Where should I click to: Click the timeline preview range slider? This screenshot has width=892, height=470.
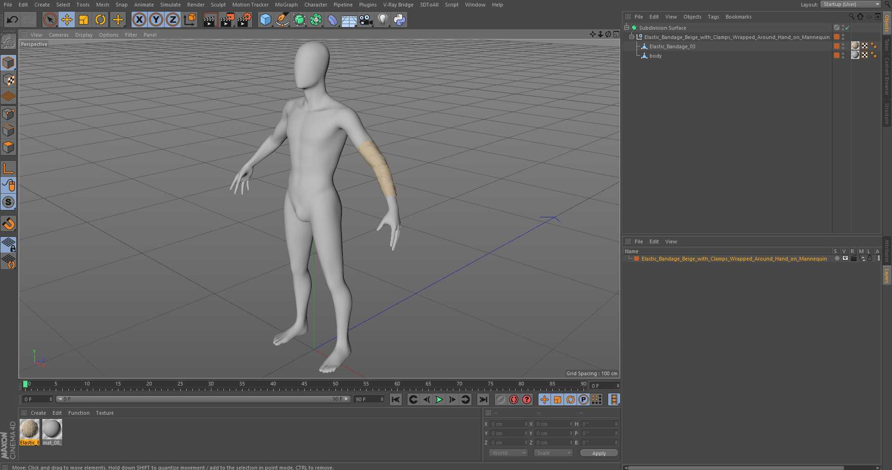click(x=203, y=399)
